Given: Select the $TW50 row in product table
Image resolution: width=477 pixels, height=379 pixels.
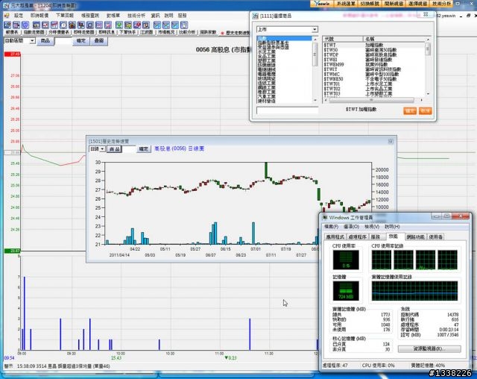Looking at the screenshot, I should pos(374,50).
